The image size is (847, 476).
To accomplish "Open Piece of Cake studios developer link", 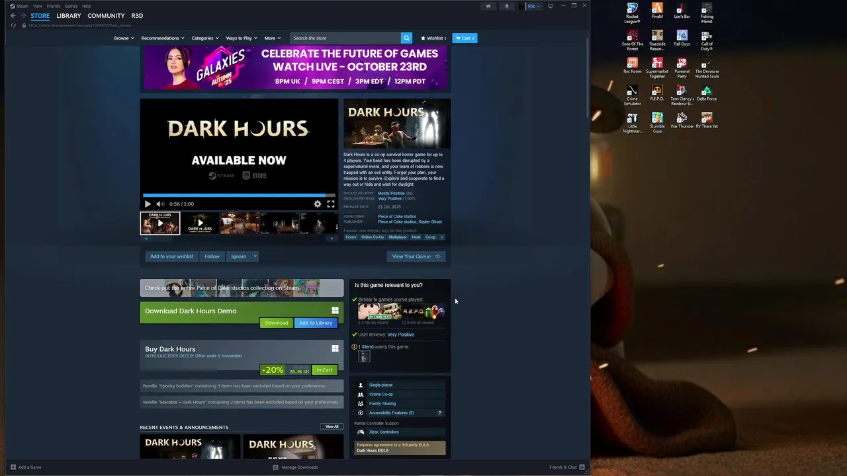I will [397, 217].
